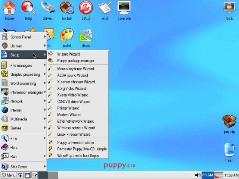Launch Xvesa Video Wizard
Image resolution: width=239 pixels, height=179 pixels.
point(78,95)
